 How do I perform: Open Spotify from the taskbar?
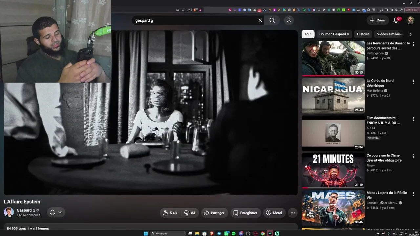[x=234, y=233]
